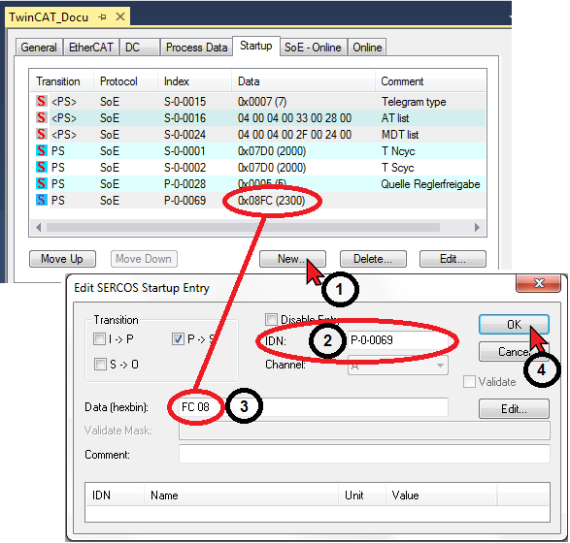Click the blue S icon of S-0-0002 row
Viewport: 570px width, 543px height.
click(x=42, y=168)
